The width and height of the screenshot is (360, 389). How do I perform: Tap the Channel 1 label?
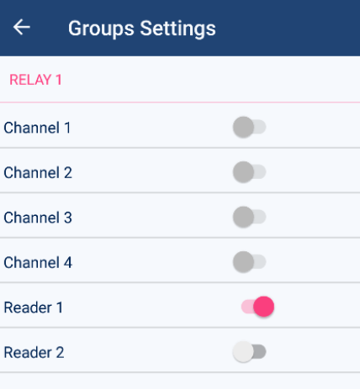[x=37, y=128]
